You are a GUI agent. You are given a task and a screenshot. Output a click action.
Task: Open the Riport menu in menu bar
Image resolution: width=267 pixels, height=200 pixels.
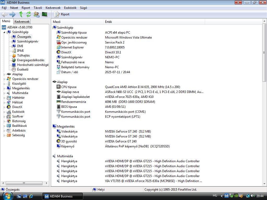click(x=26, y=8)
